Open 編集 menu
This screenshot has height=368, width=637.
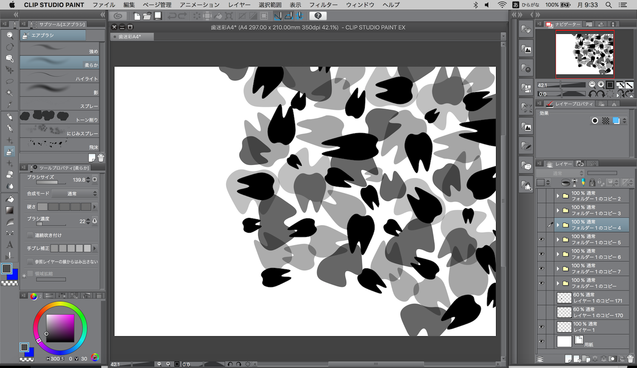129,5
